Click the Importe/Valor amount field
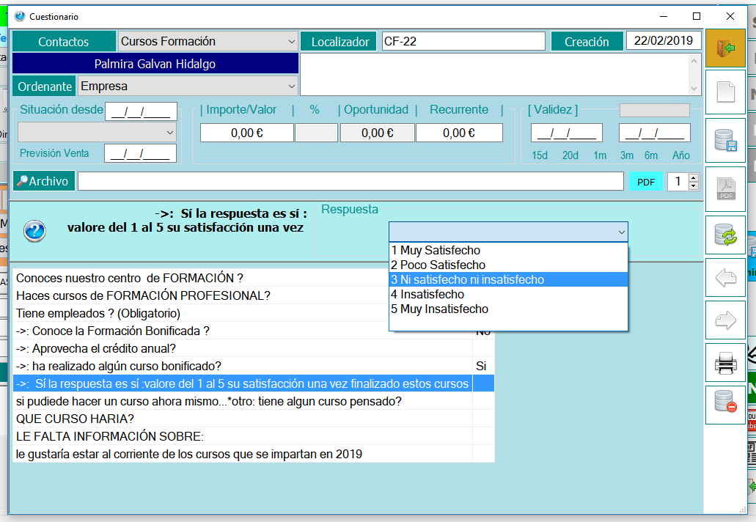 (x=247, y=133)
